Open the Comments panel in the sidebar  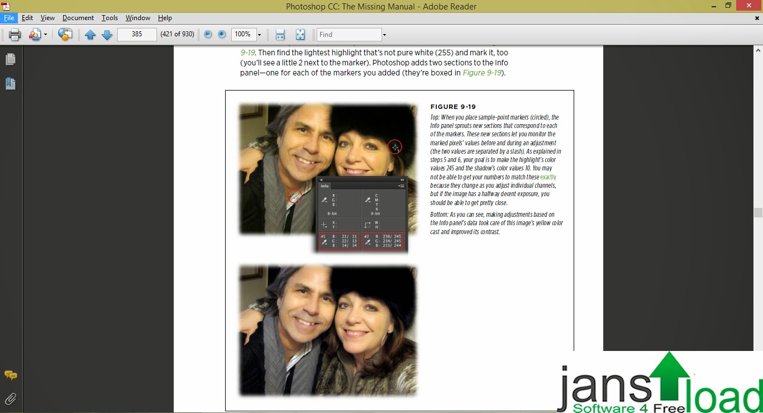tap(10, 375)
